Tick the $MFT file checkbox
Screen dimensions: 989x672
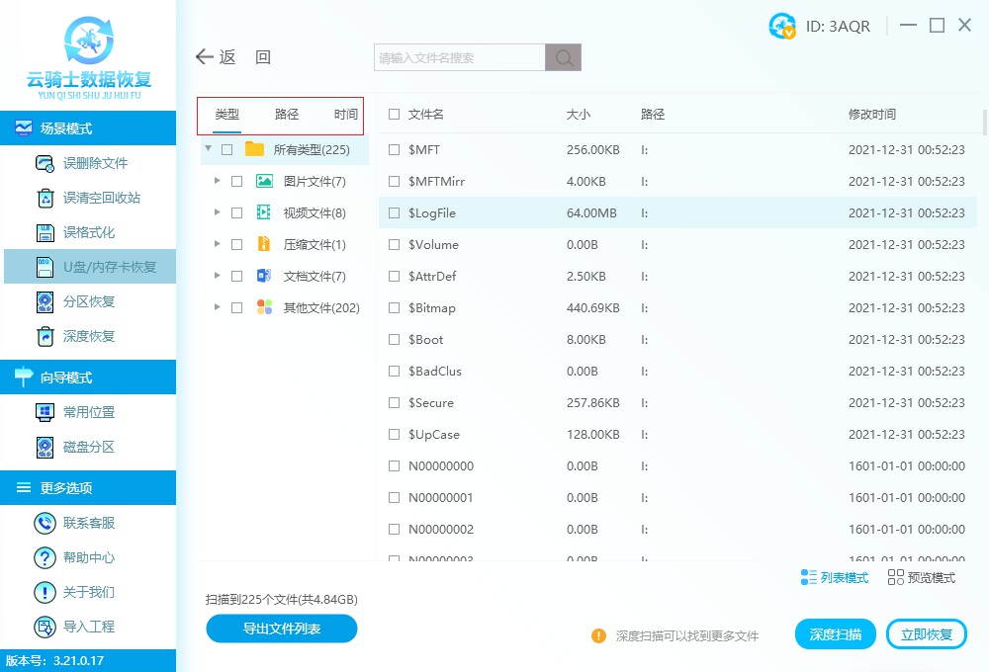[395, 149]
